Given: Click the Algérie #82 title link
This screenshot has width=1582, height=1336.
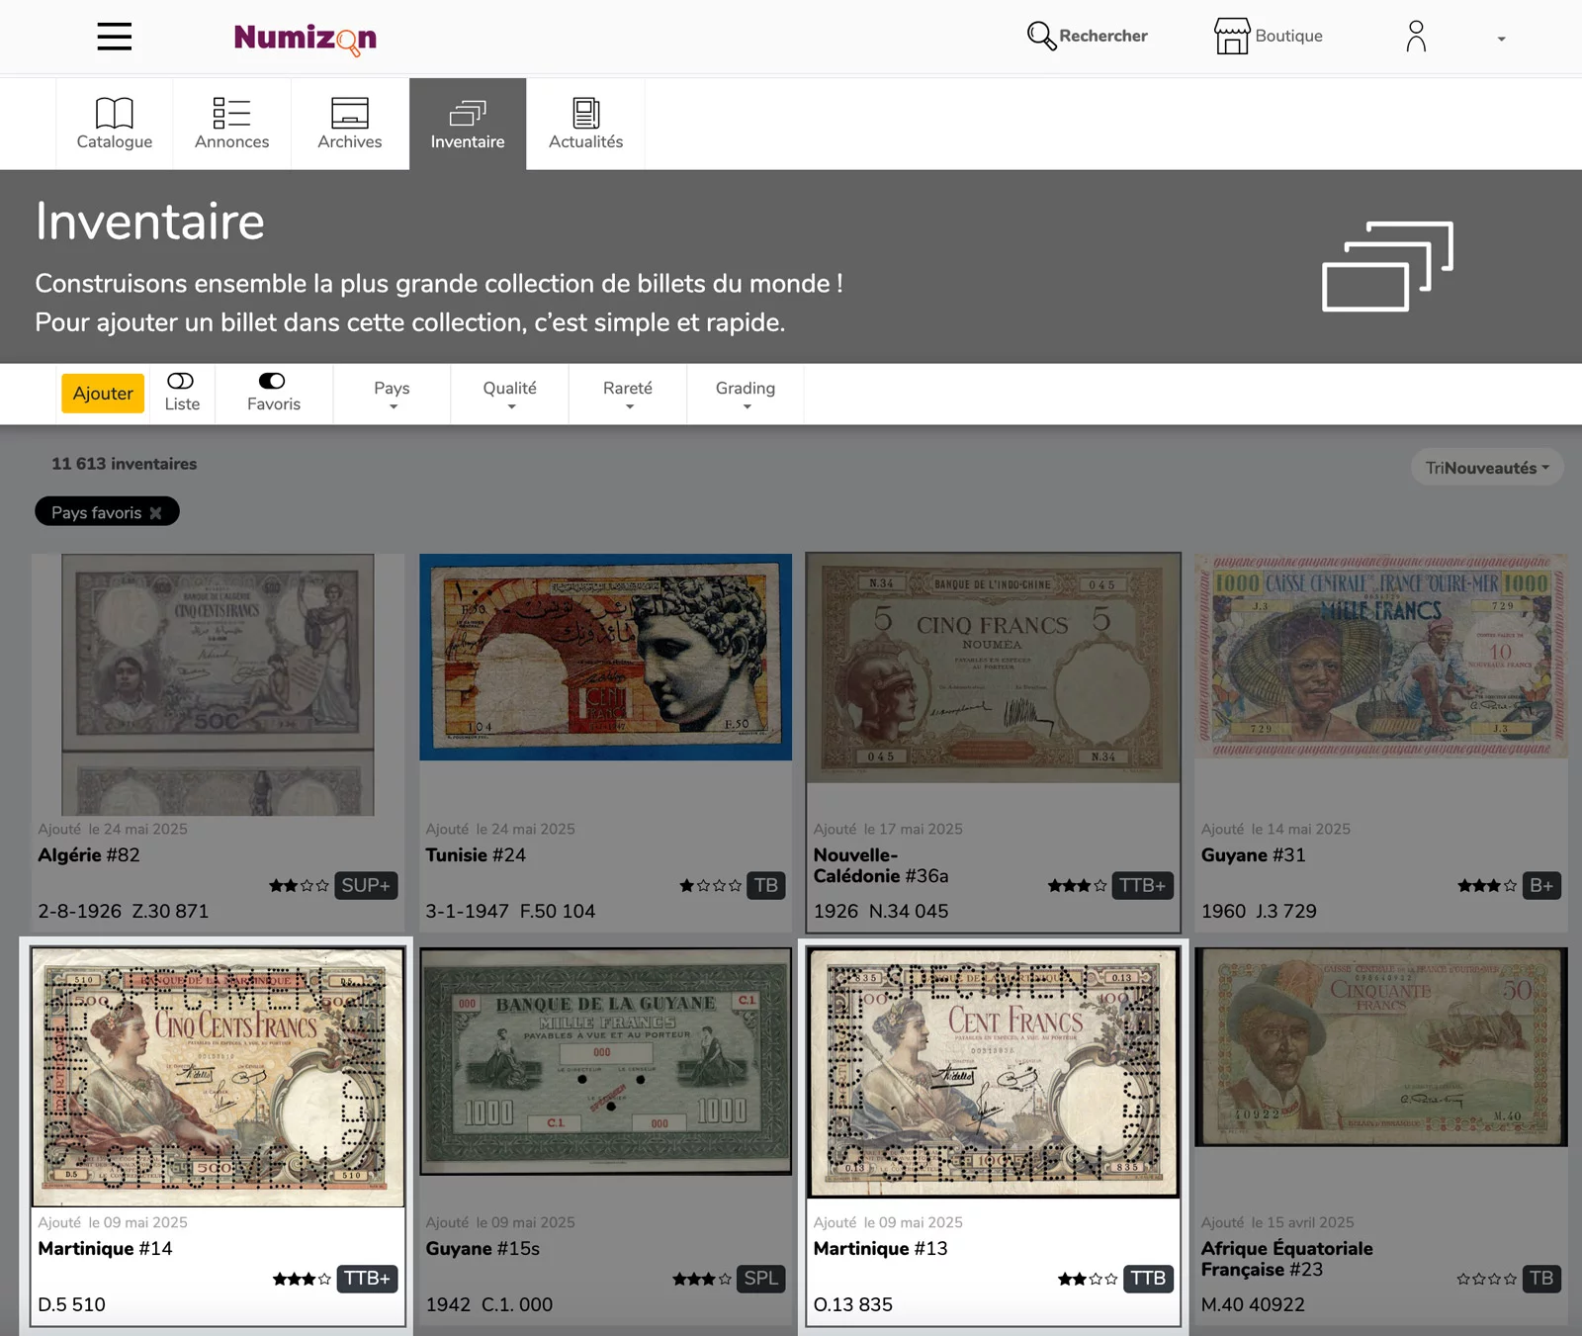Looking at the screenshot, I should coord(89,855).
